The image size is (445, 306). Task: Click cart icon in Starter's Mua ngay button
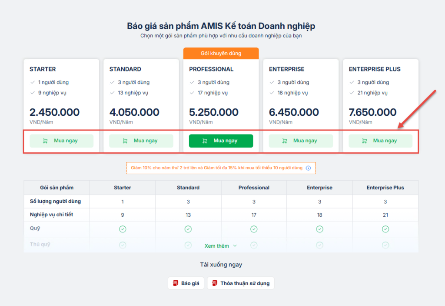point(45,141)
